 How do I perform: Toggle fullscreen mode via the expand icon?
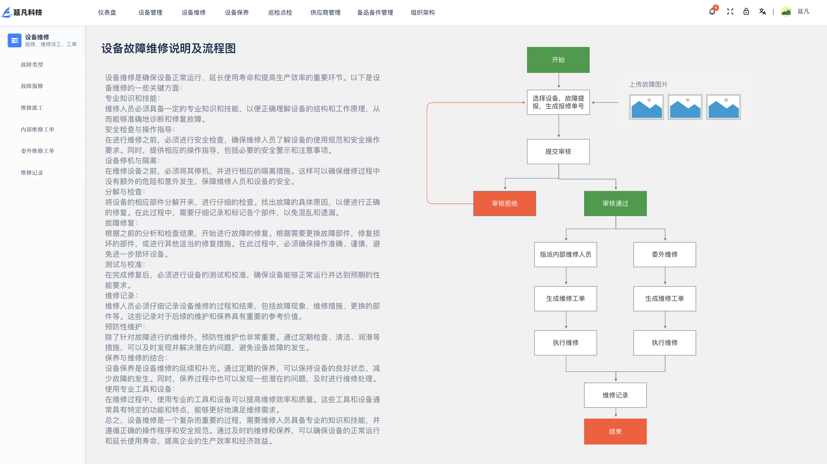pos(730,11)
